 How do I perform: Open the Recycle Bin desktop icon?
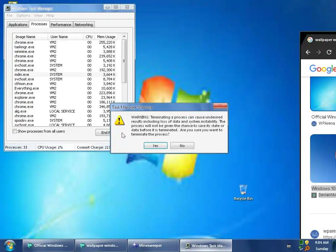(243, 193)
